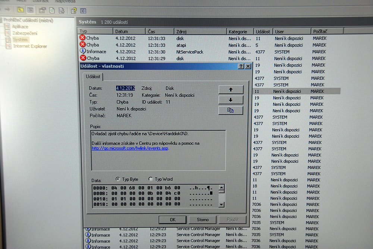The image size is (373, 249).
Task: Open the go.microsoft.com events link
Action: coord(130,148)
